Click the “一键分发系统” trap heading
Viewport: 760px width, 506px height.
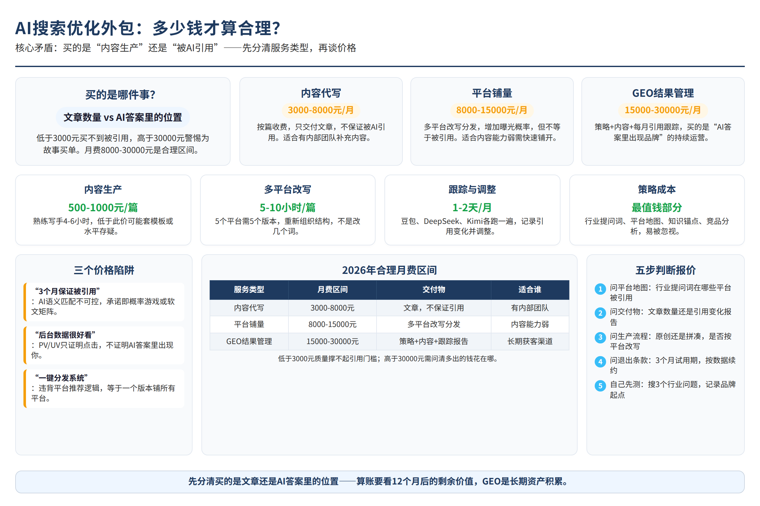61,378
